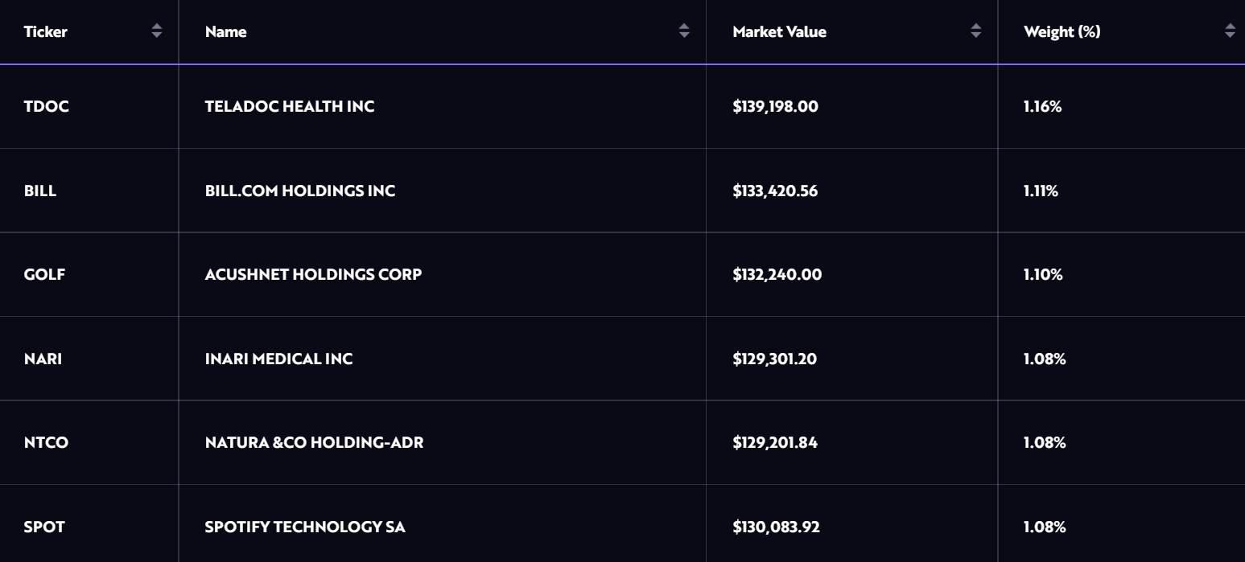This screenshot has width=1245, height=562.
Task: Select the GOLF ticker cell
Action: pos(44,275)
